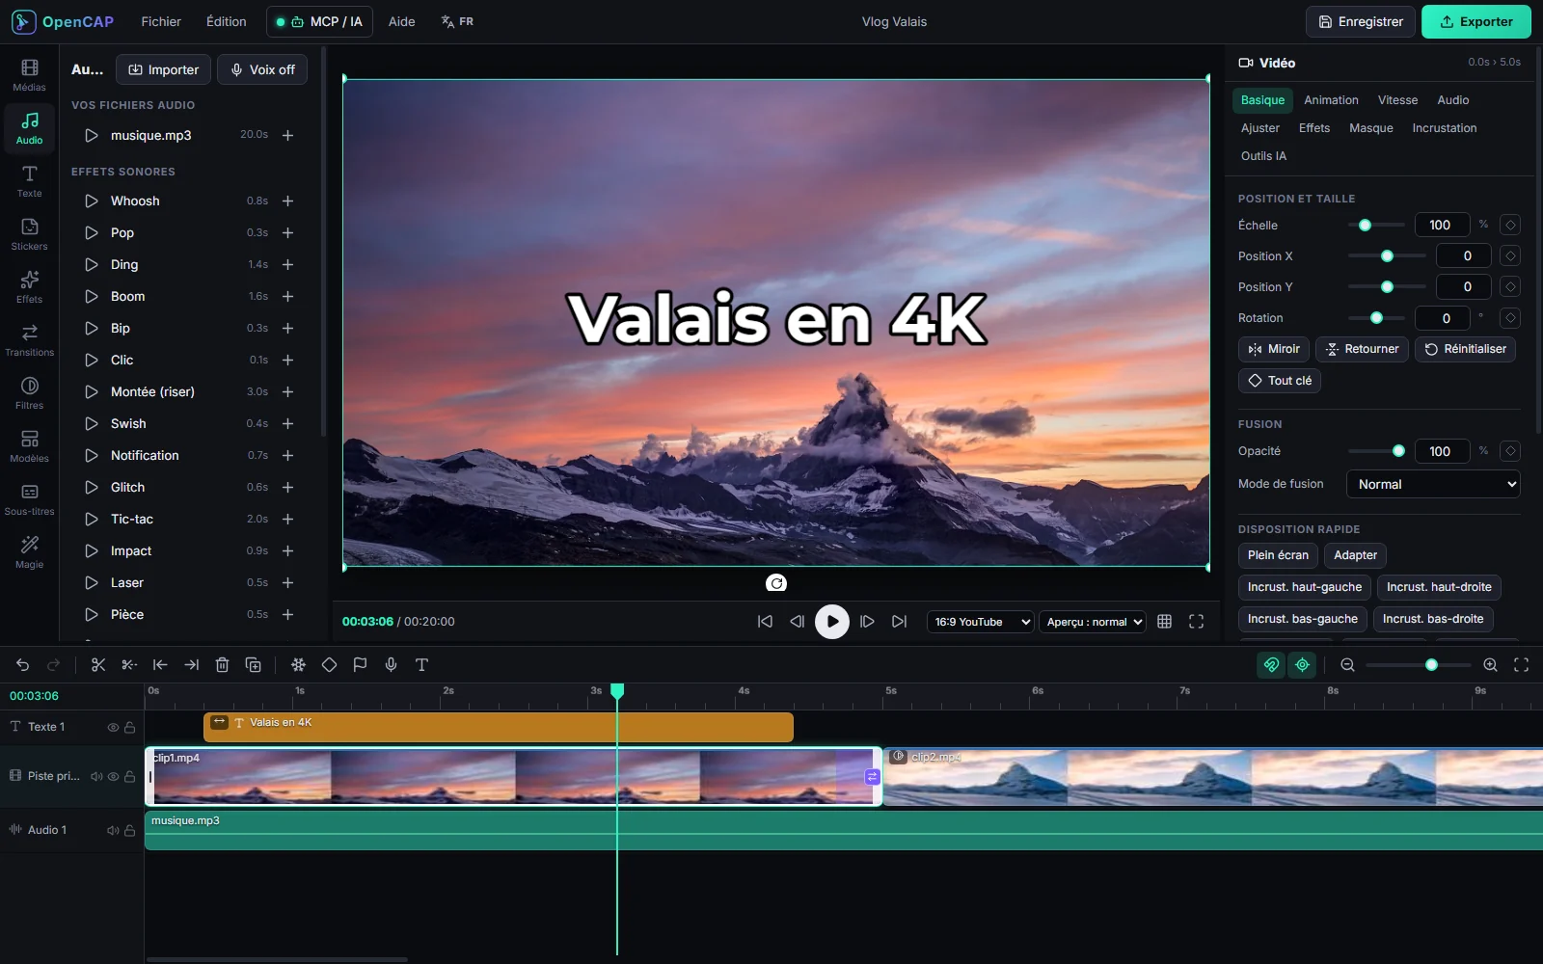Add keyframe for Échelle
This screenshot has height=964, width=1543.
point(1511,225)
